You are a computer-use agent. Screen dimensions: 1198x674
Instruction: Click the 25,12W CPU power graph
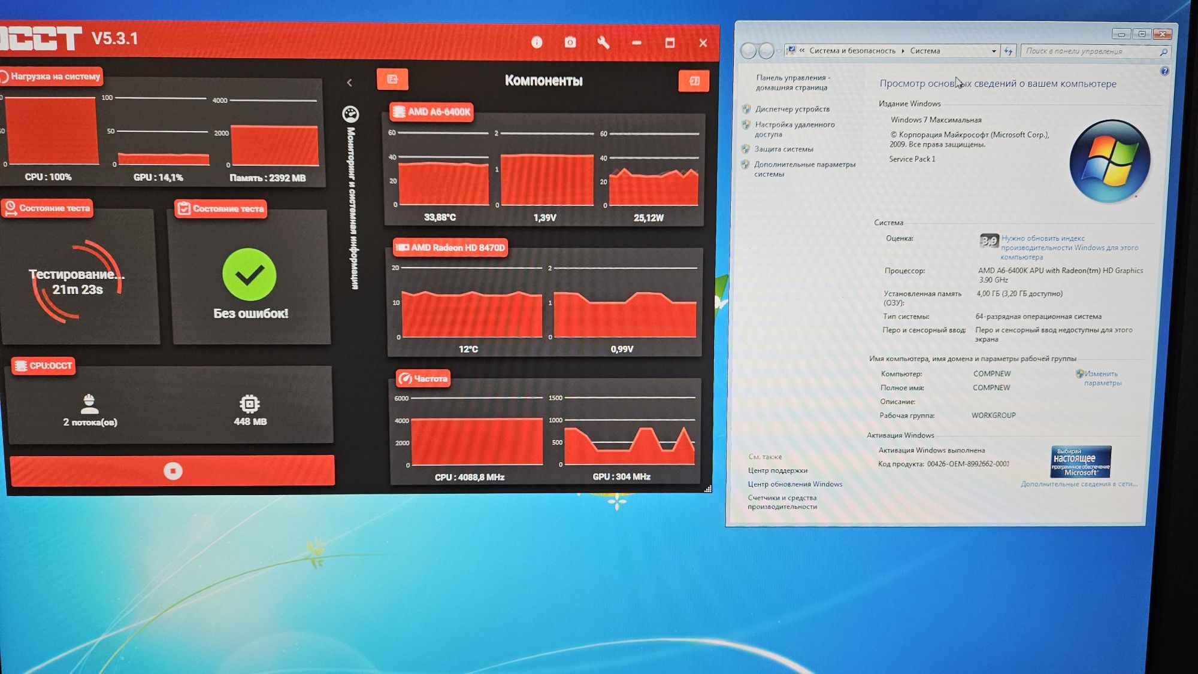tap(654, 169)
